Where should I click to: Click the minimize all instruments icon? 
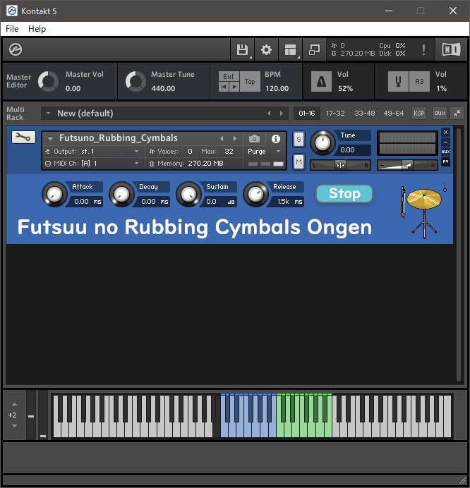[457, 114]
